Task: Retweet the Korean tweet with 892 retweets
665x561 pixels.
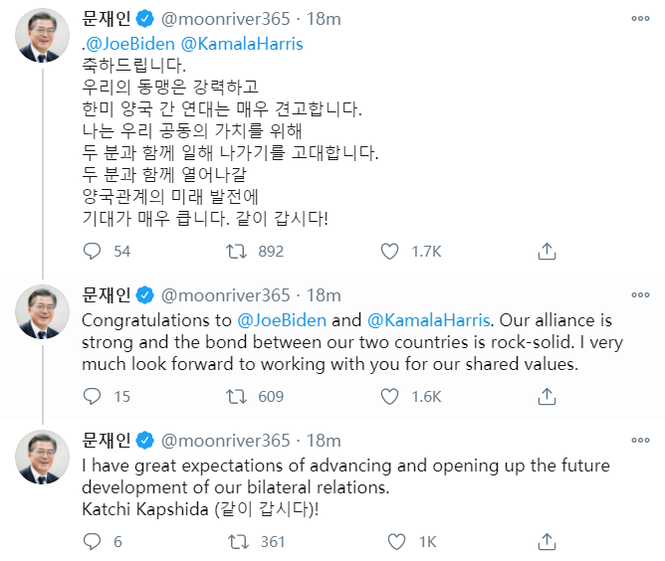Action: [x=238, y=252]
